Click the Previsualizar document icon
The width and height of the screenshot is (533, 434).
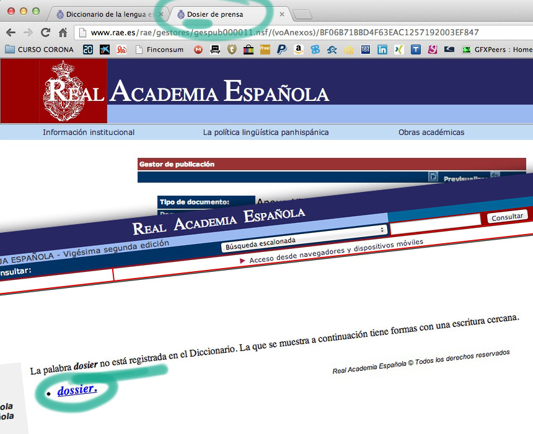[434, 178]
